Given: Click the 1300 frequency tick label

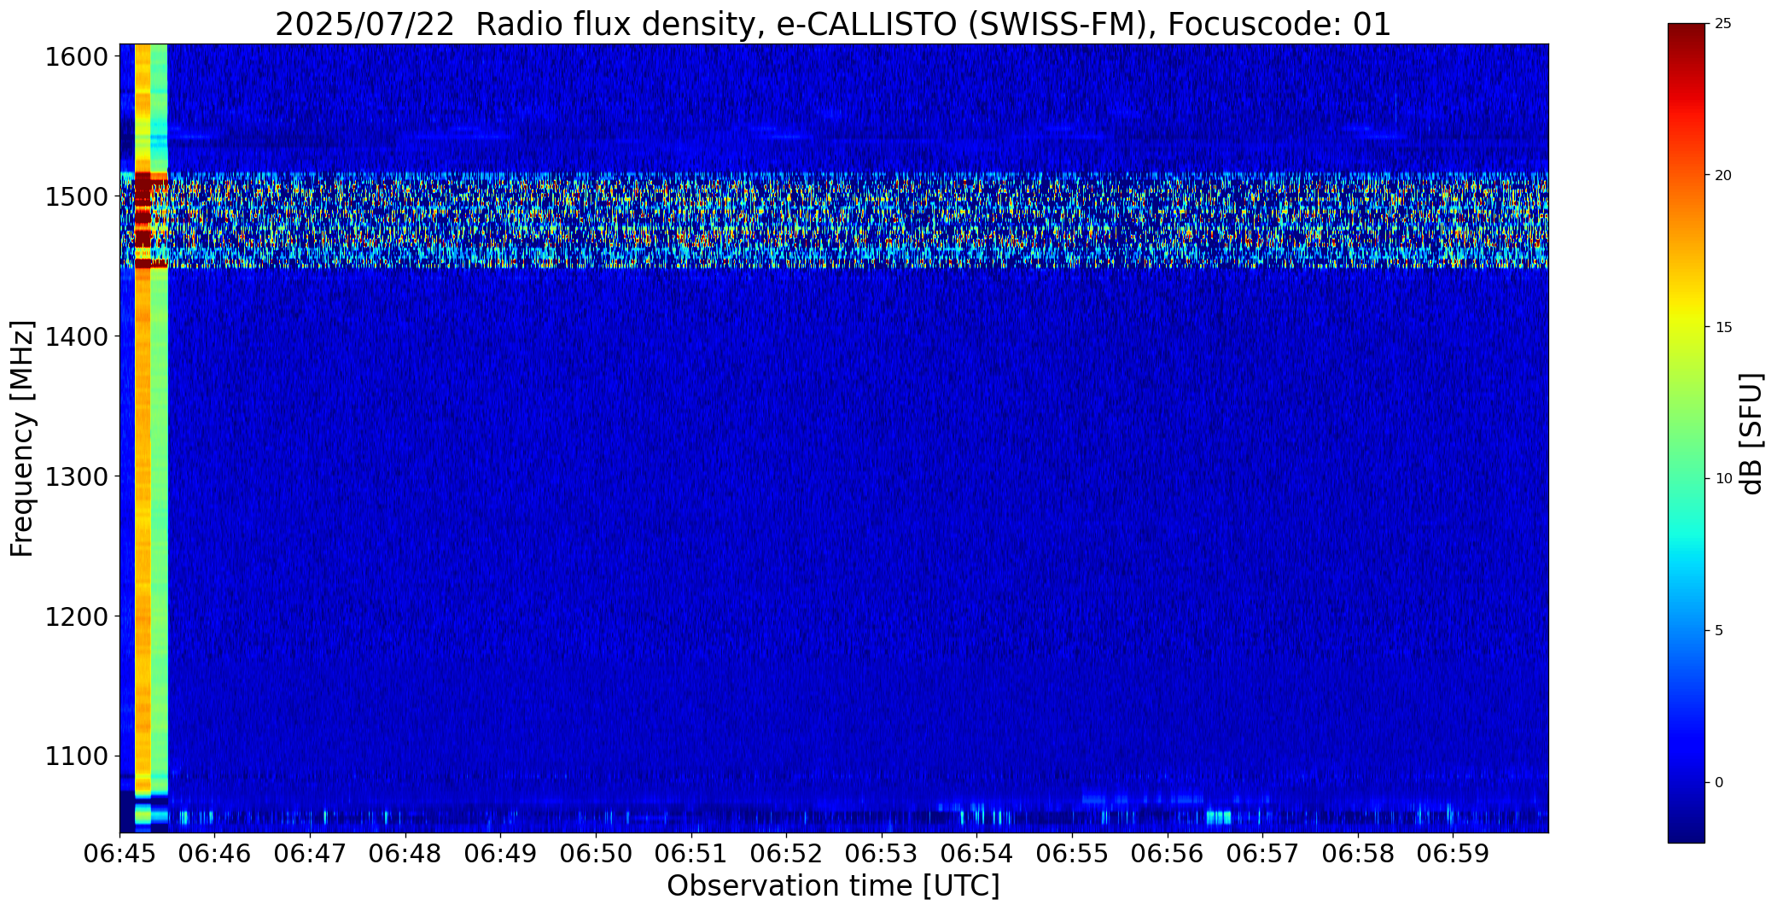Looking at the screenshot, I should click(x=77, y=476).
